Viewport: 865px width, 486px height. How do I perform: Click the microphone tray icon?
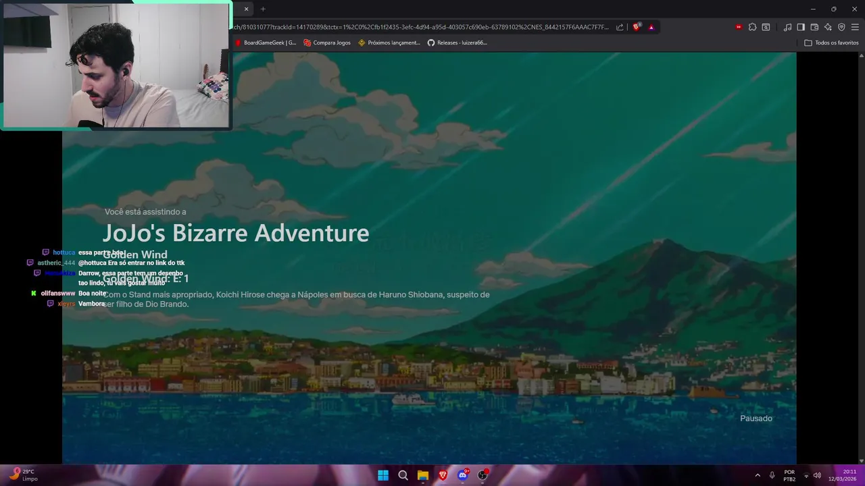coord(772,475)
